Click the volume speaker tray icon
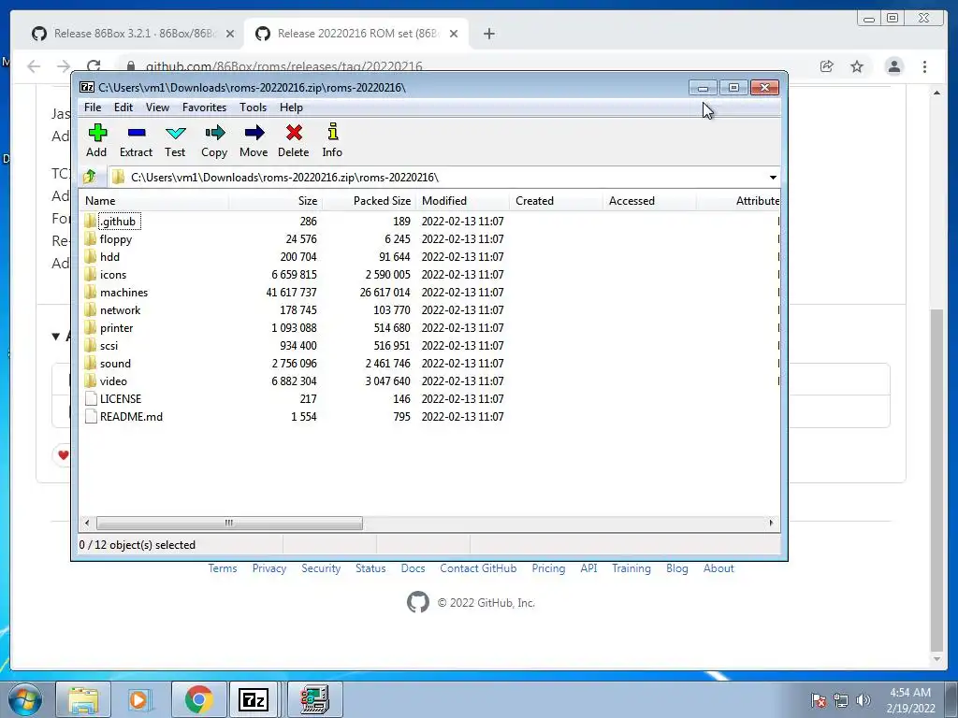Viewport: 958px width, 718px height. pyautogui.click(x=864, y=699)
